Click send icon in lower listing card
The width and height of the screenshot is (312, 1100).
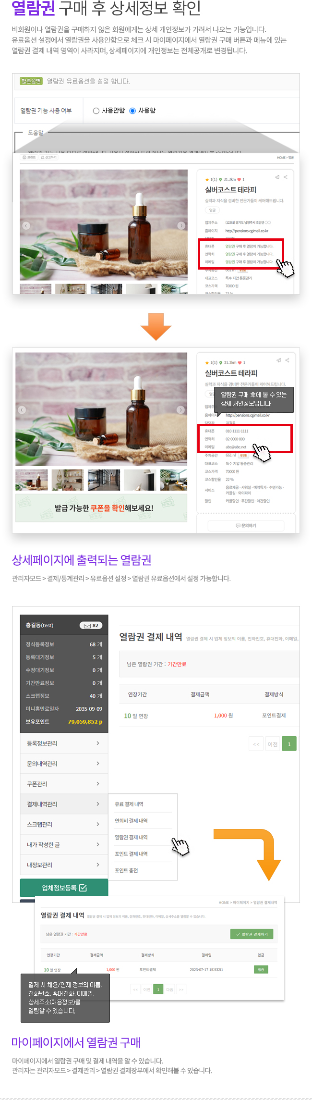click(278, 360)
